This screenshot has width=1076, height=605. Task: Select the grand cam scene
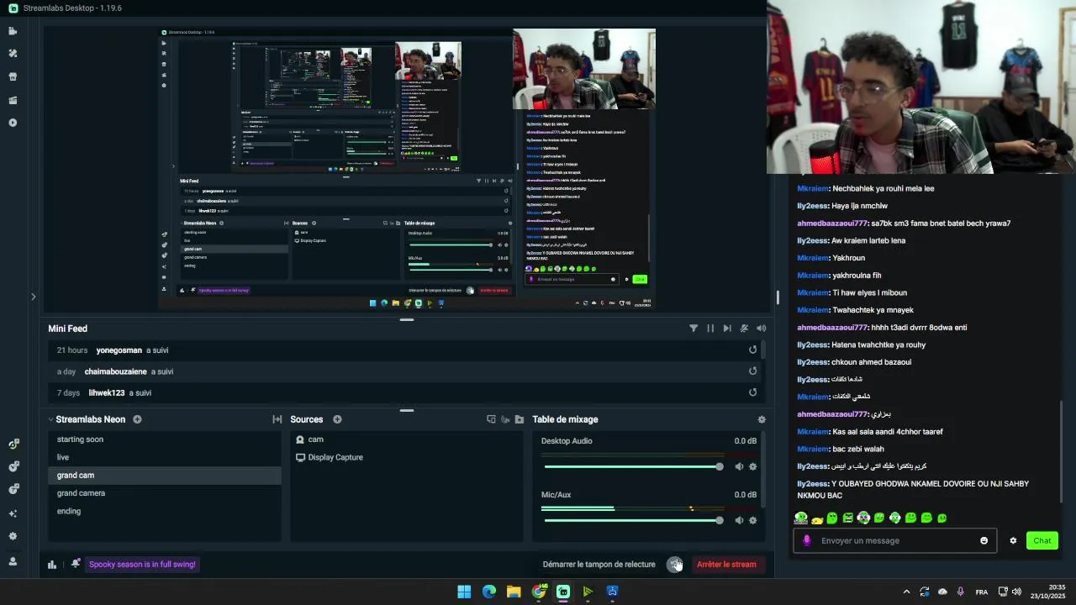click(165, 476)
